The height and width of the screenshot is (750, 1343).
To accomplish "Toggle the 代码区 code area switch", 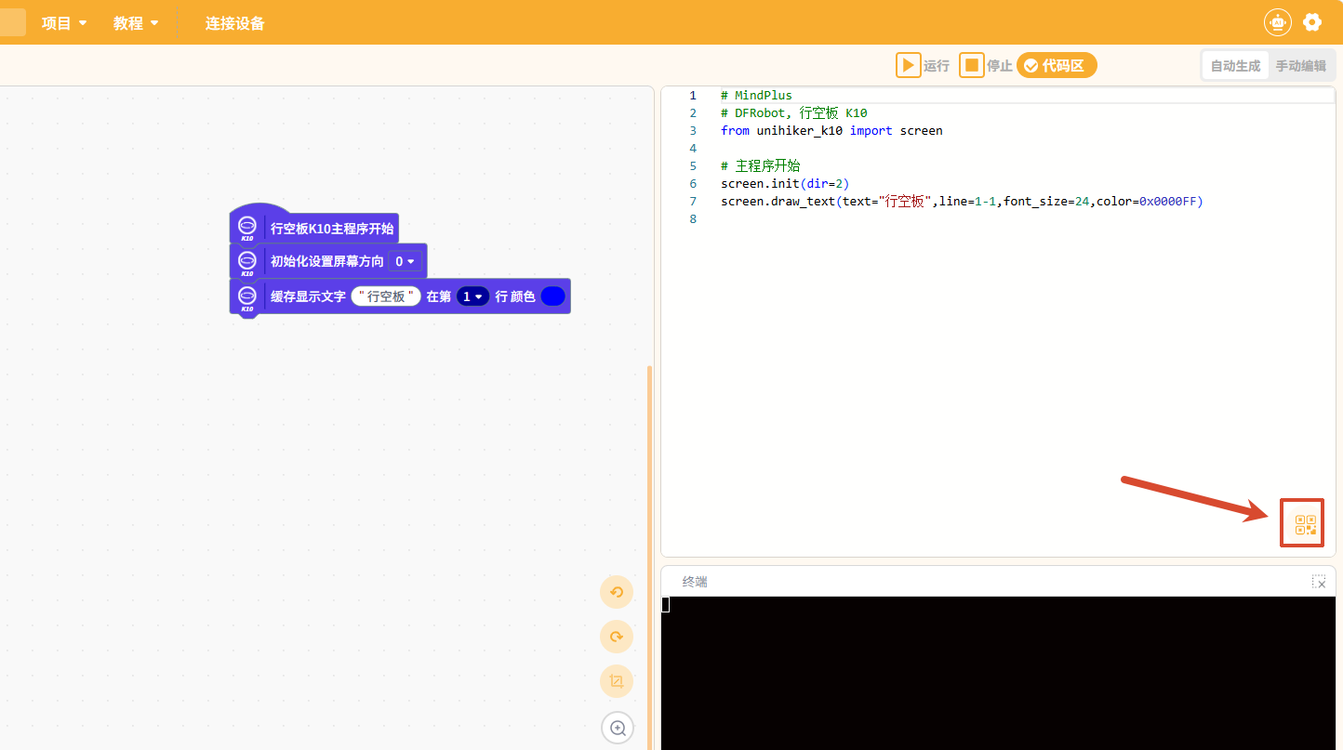I will point(1057,65).
